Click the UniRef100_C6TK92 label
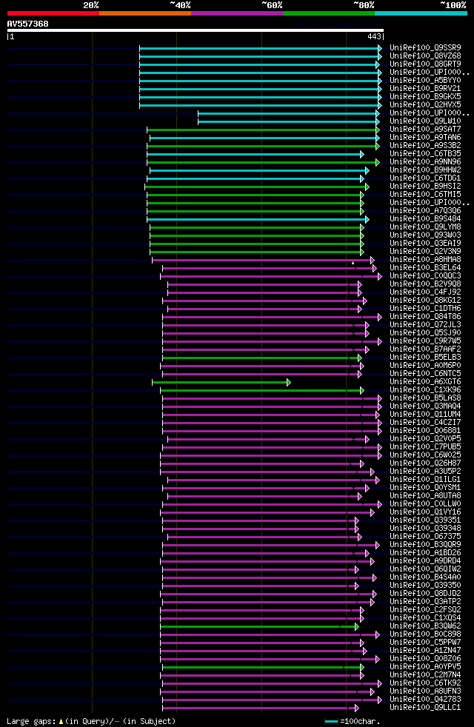Viewport: 474px width, 727px height. pos(425,683)
